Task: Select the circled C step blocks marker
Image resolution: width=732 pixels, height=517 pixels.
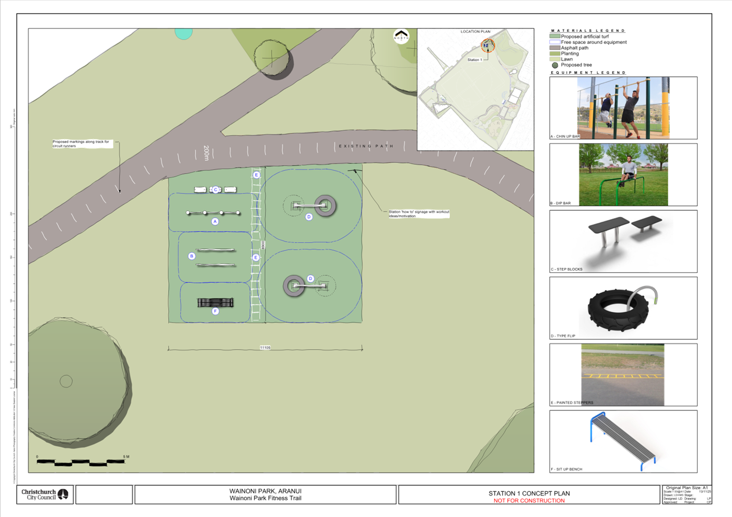Action: click(x=215, y=189)
